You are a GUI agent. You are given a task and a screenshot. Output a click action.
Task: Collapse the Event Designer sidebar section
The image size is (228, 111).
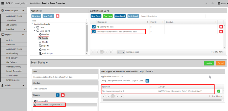point(23,11)
